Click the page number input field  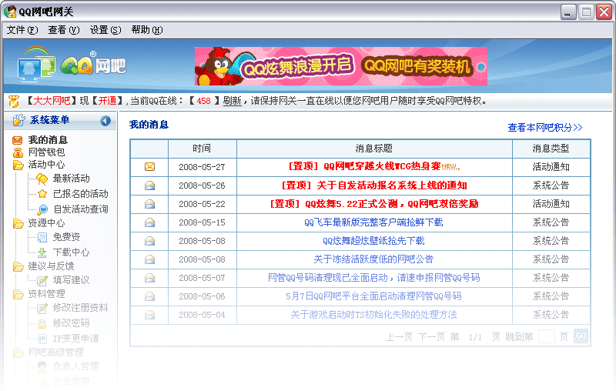pos(547,336)
